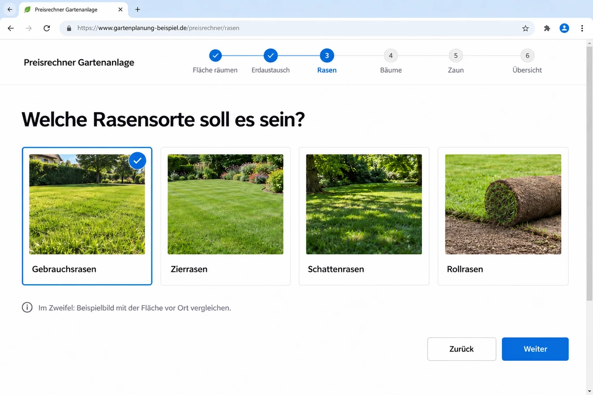Click the browser back arrow button
This screenshot has height=395, width=593.
[10, 28]
